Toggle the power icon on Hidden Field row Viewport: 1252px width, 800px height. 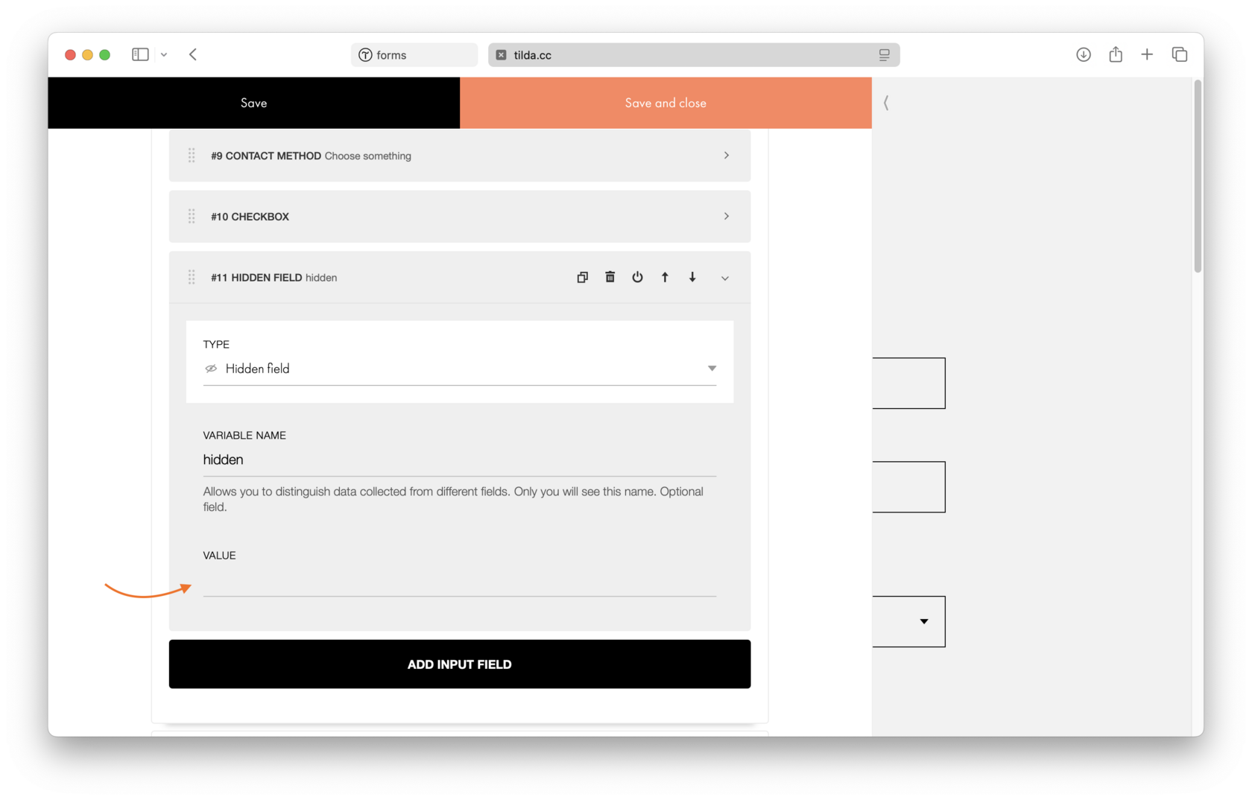tap(637, 277)
